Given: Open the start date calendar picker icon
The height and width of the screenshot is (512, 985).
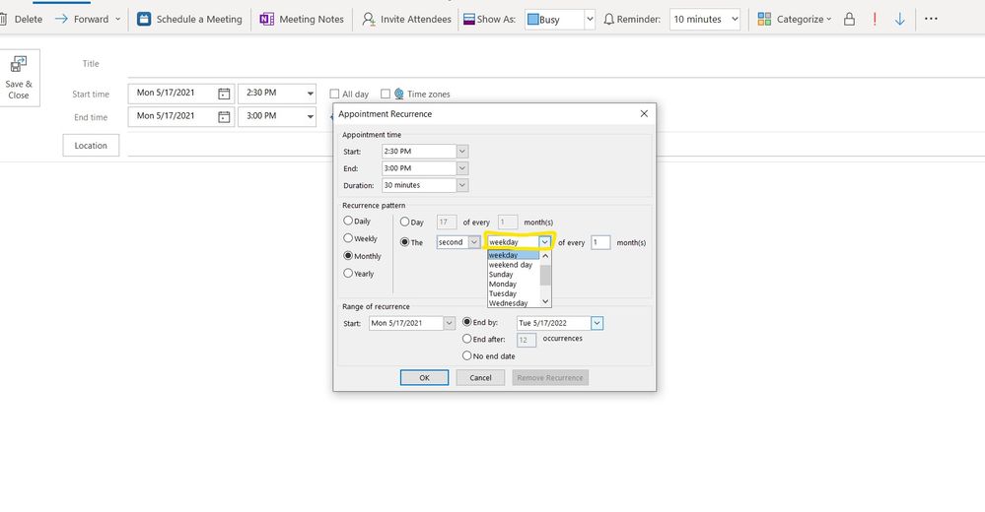Looking at the screenshot, I should point(224,94).
